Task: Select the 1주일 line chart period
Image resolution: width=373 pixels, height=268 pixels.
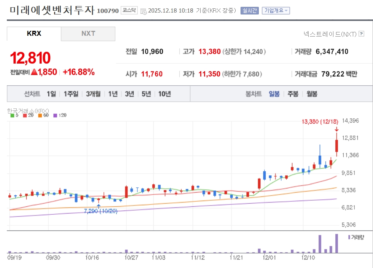Action: [71, 94]
